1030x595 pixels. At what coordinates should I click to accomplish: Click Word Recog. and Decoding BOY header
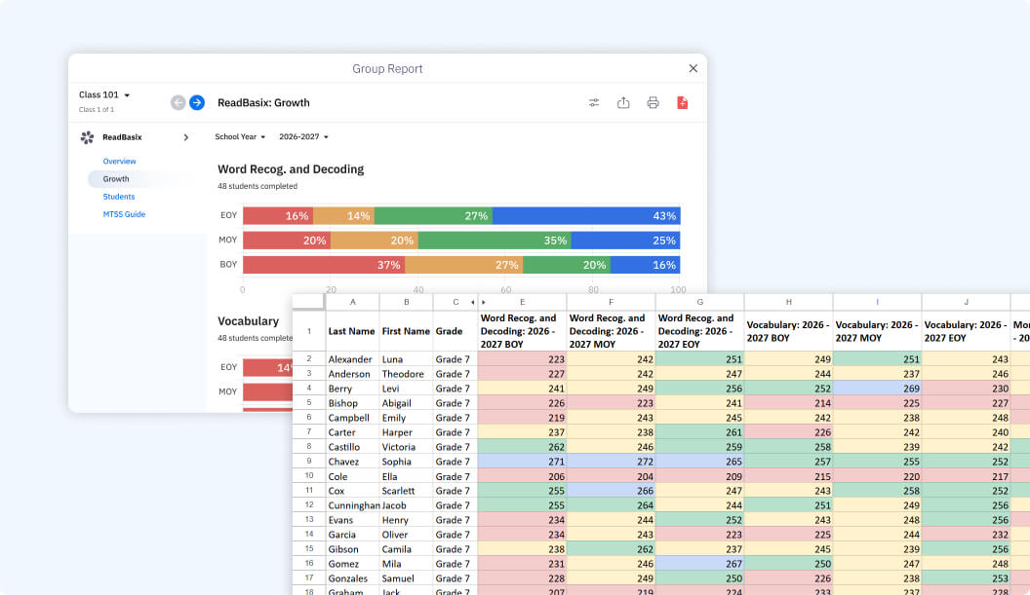pyautogui.click(x=522, y=331)
